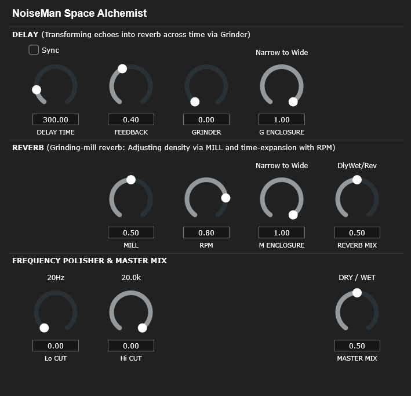Click the Hi CUT knob handle
Viewport: 411px width, 396px height.
tap(143, 328)
